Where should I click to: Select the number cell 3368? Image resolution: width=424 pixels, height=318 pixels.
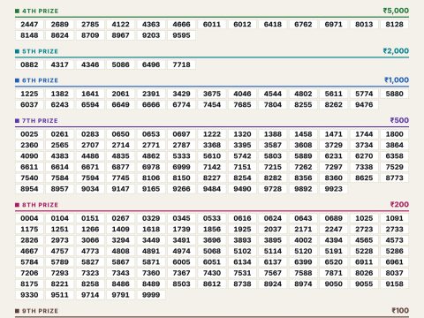click(212, 145)
